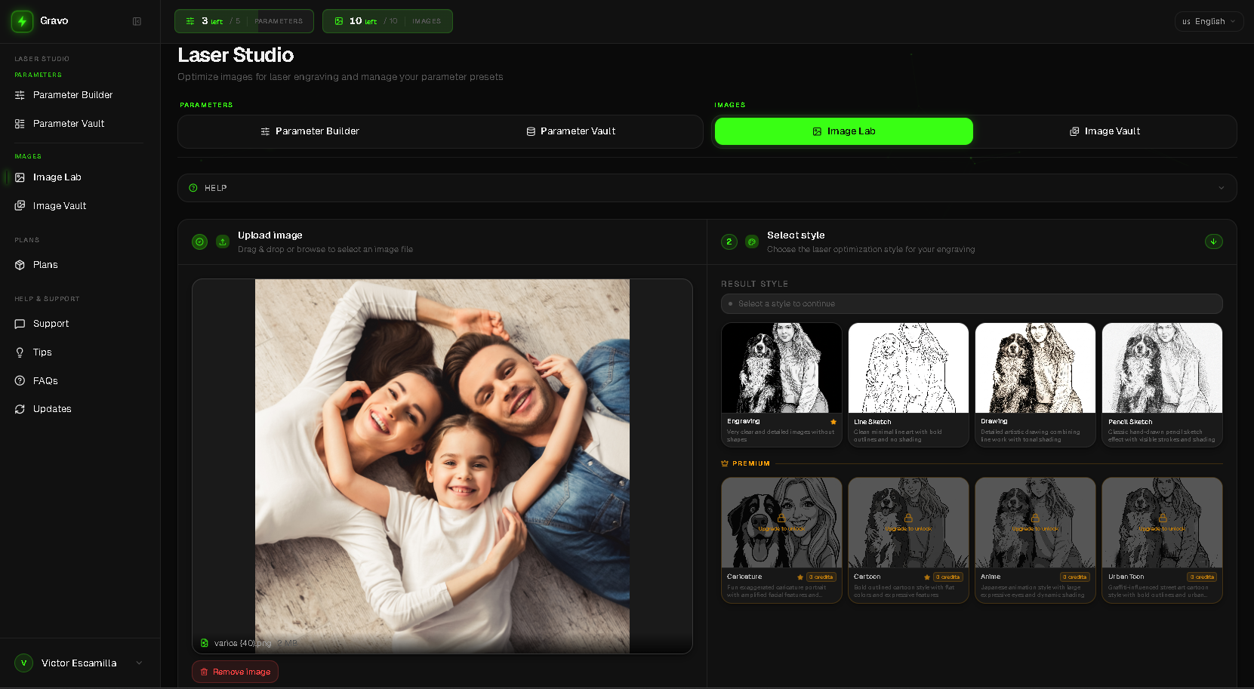Click the Gravo lightning bolt logo
This screenshot has width=1254, height=689.
tap(22, 21)
